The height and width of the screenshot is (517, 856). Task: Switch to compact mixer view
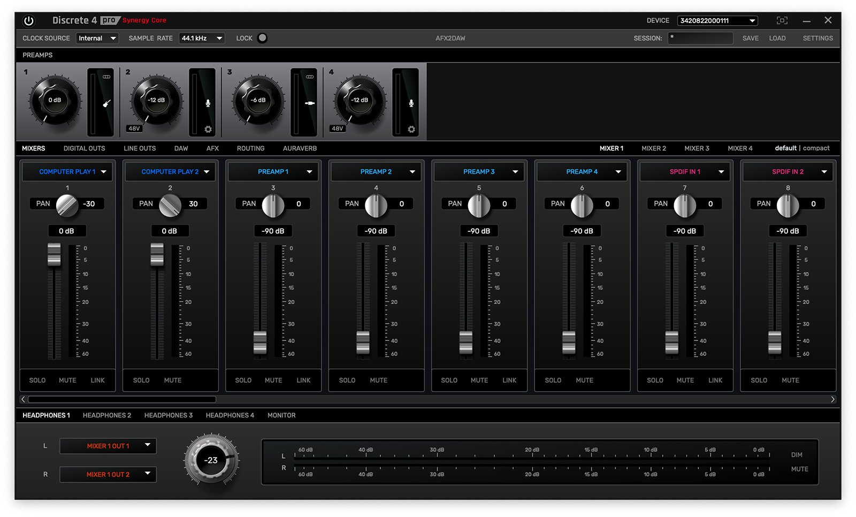816,148
